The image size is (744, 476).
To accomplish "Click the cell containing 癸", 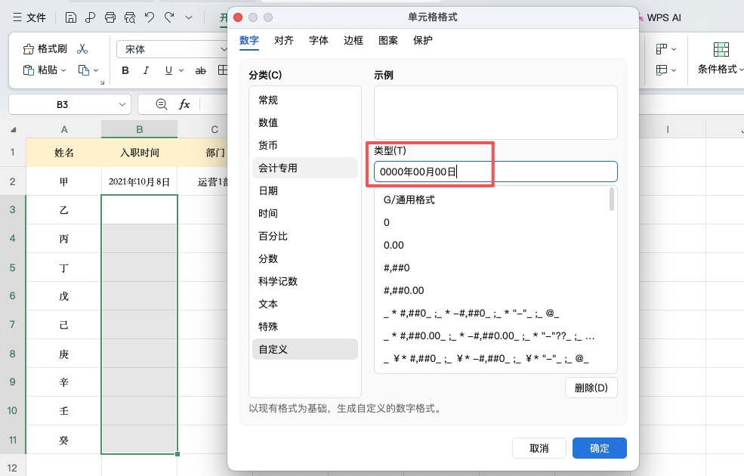I will point(64,440).
